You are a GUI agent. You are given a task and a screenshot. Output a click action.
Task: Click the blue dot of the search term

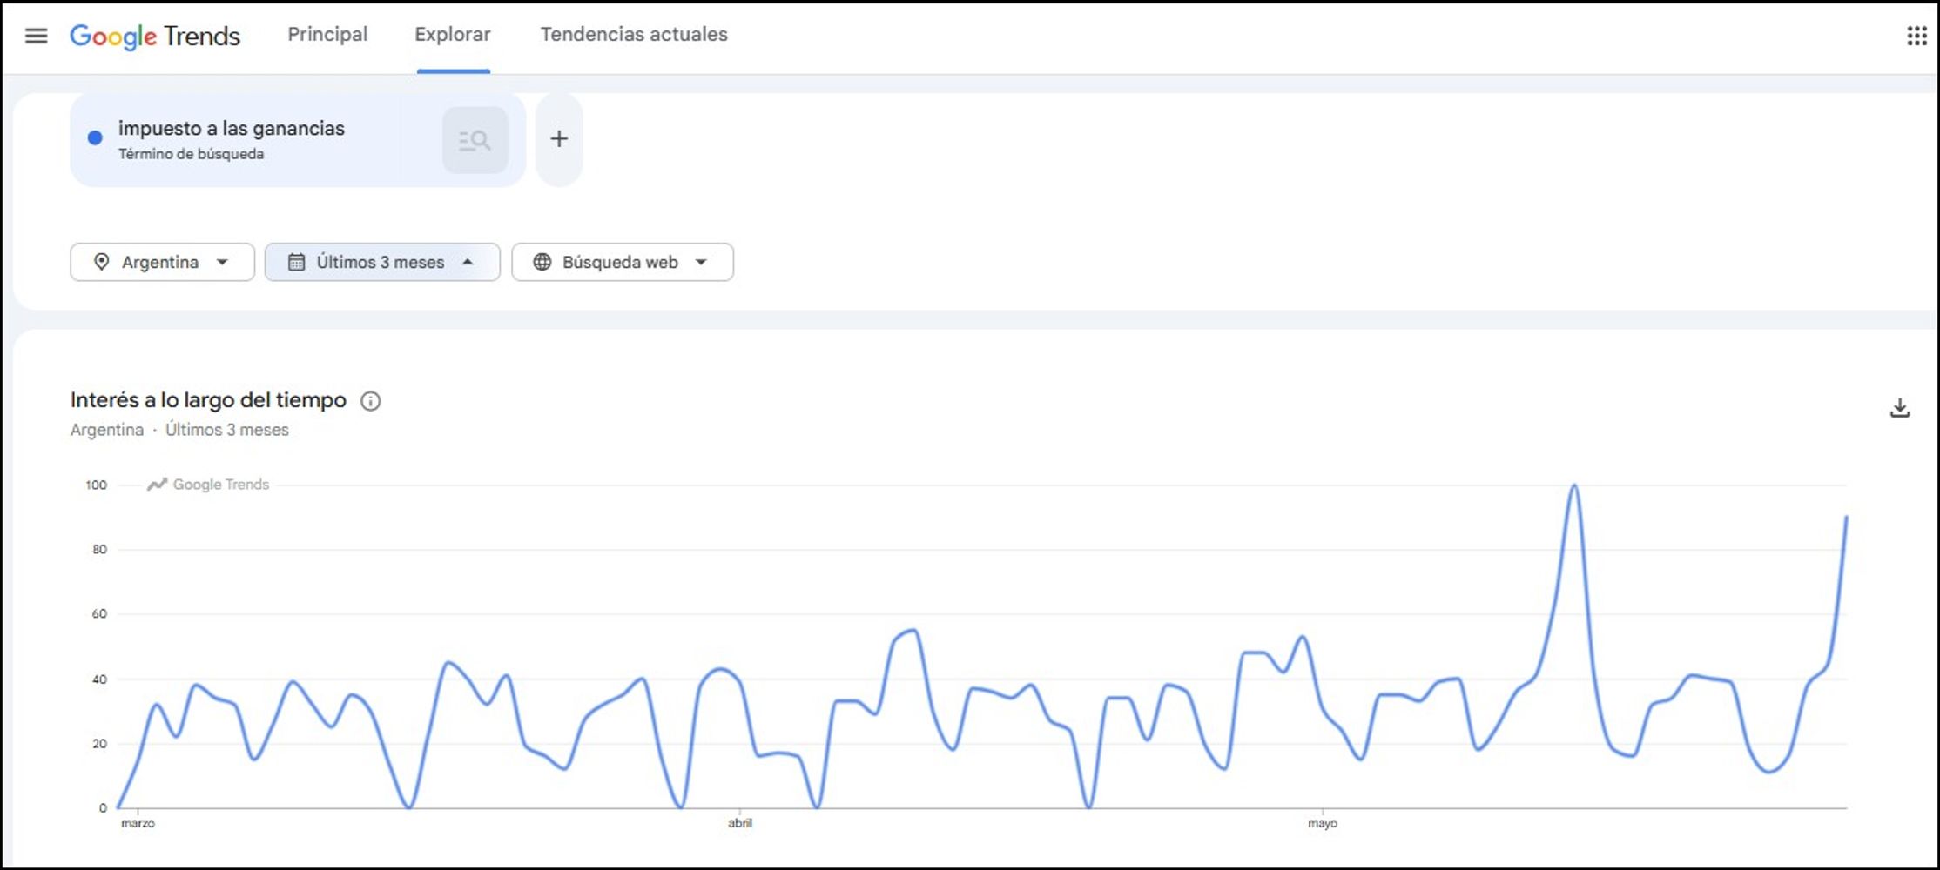(x=96, y=137)
